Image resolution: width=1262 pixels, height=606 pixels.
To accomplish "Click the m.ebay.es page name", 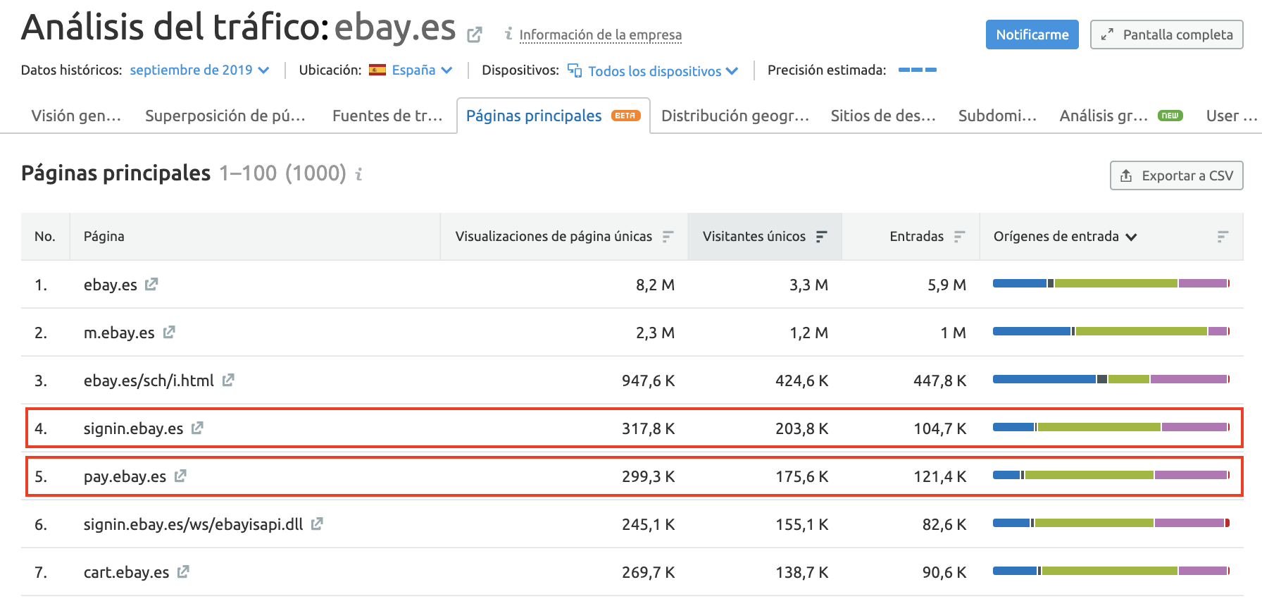I will (119, 333).
